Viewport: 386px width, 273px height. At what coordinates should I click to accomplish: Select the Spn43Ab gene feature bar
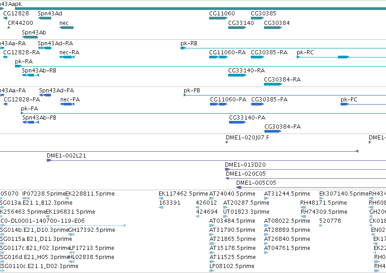[x=30, y=37]
